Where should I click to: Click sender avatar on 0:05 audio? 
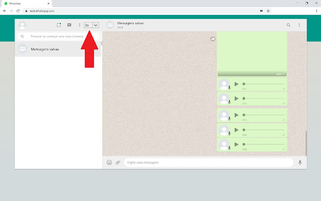224,145
